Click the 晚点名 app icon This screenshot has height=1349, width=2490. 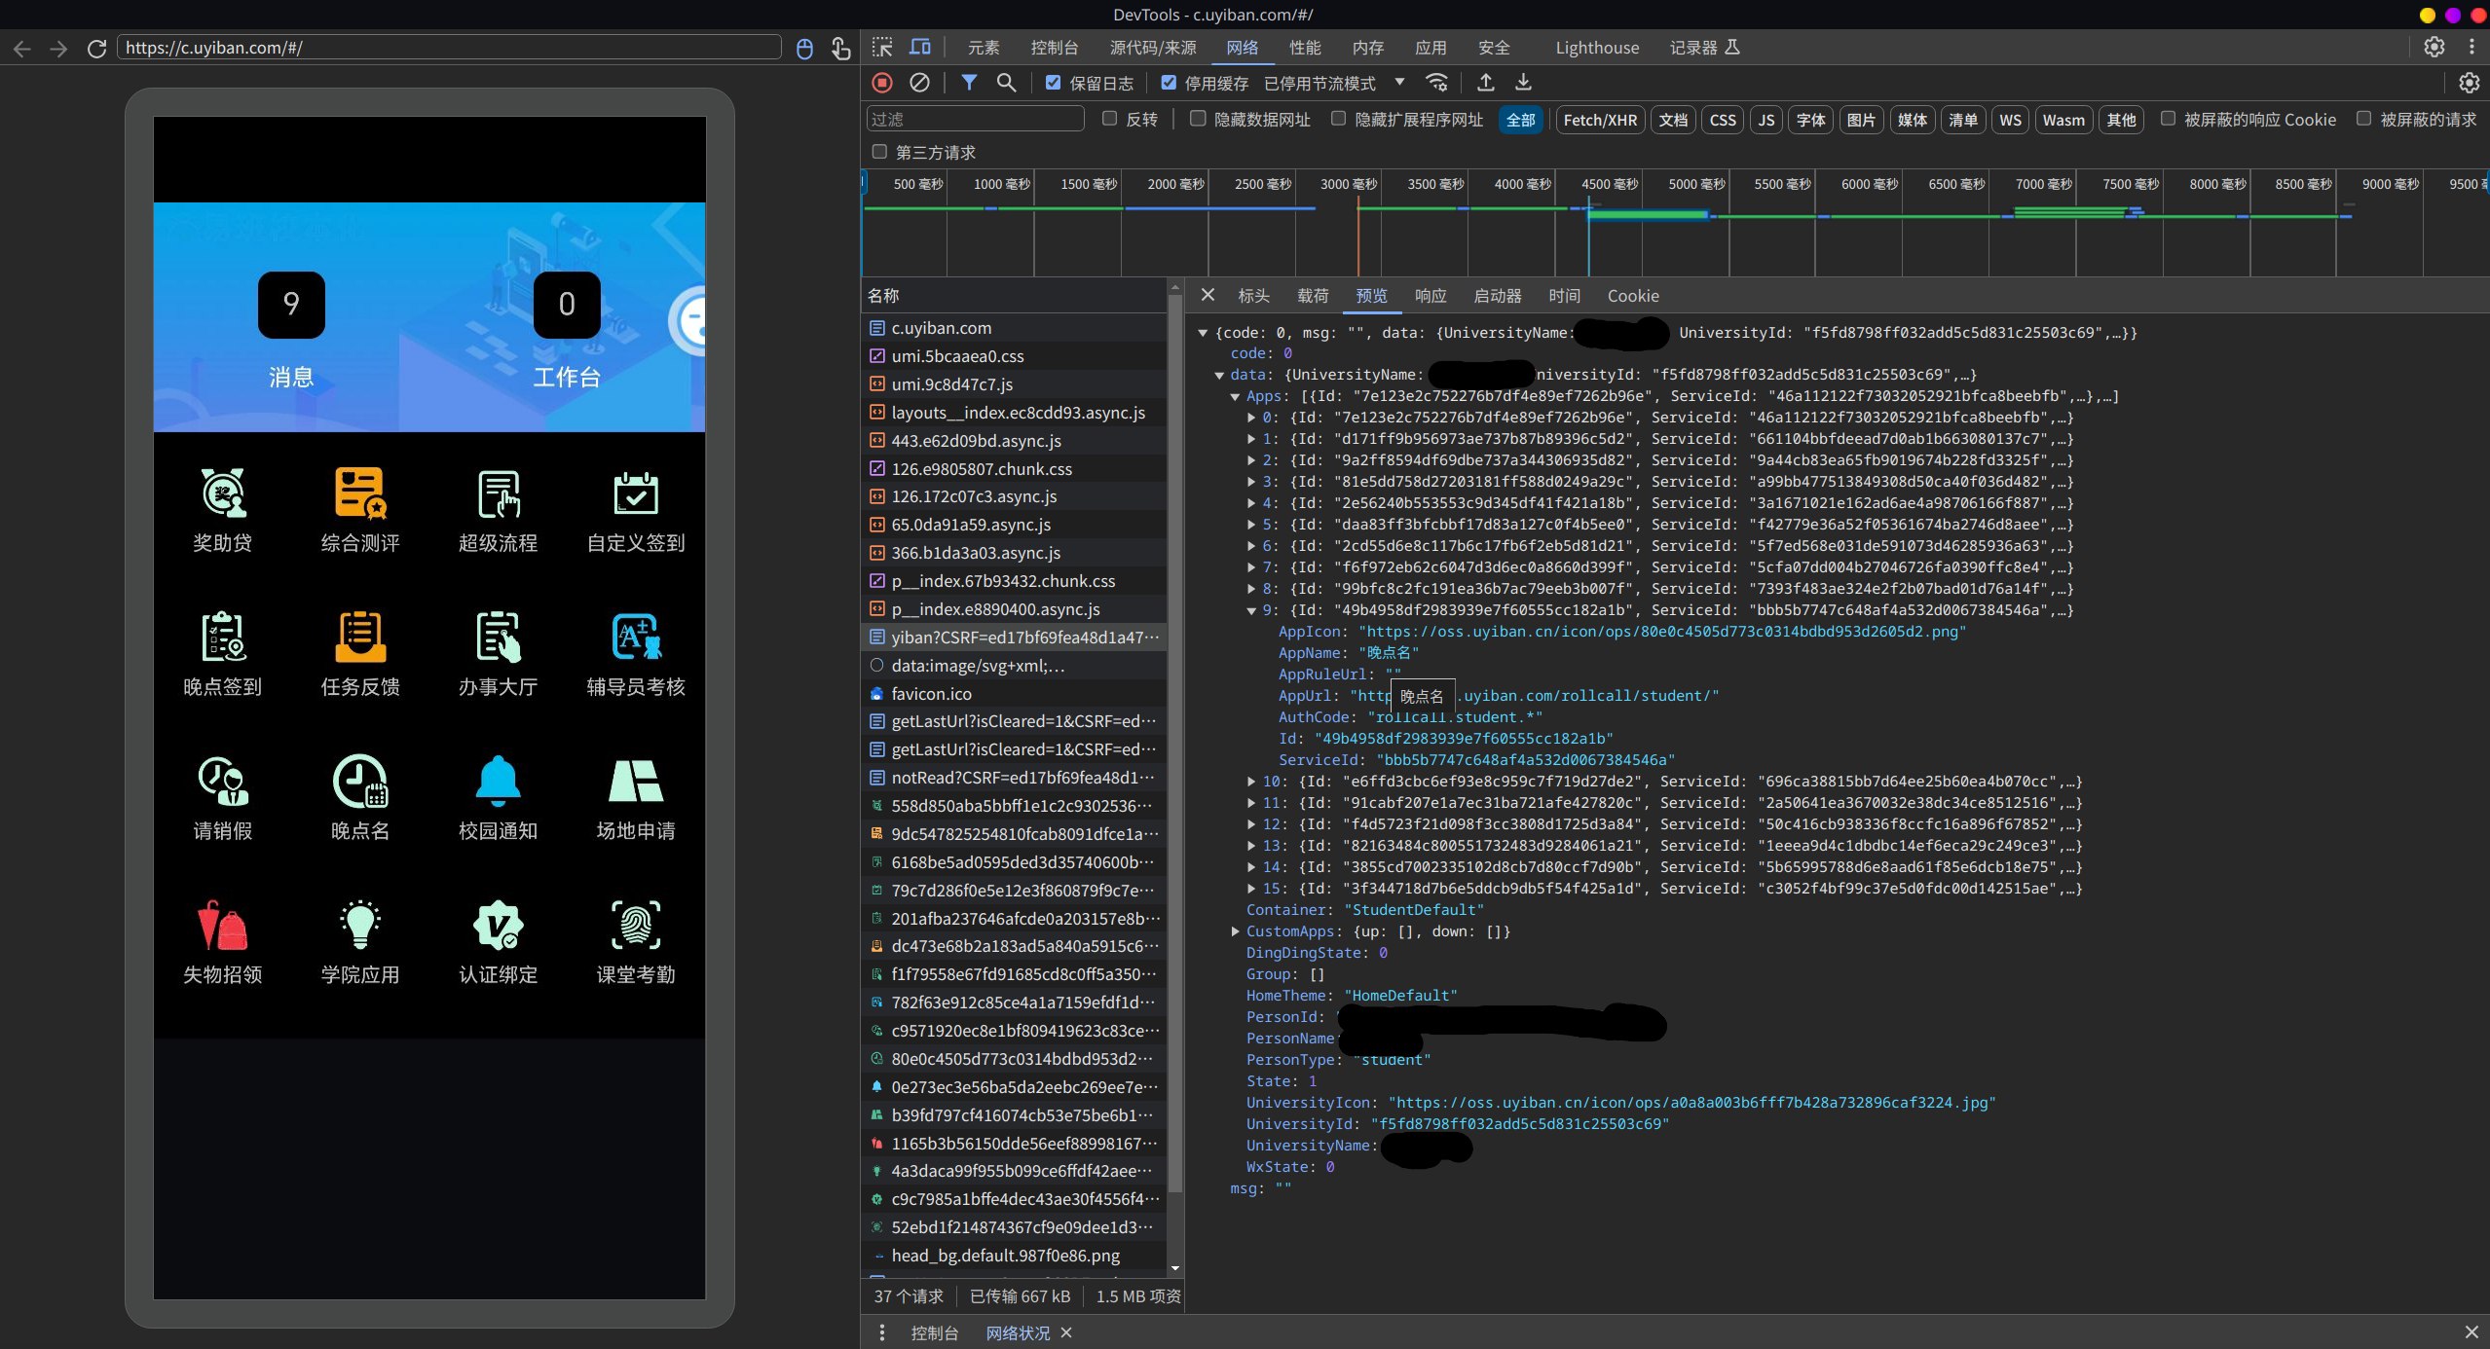360,782
